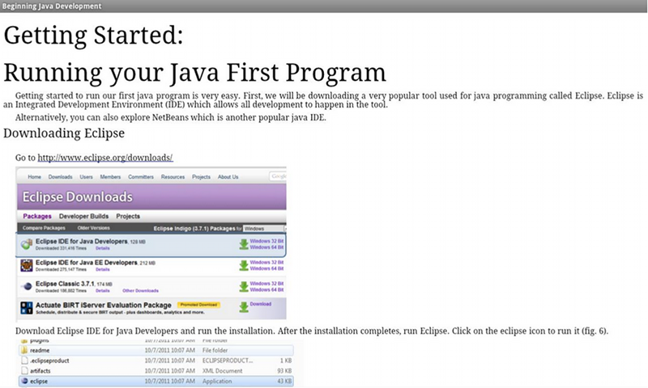The image size is (648, 388).
Task: Click the Older Versions link
Action: [x=93, y=228]
